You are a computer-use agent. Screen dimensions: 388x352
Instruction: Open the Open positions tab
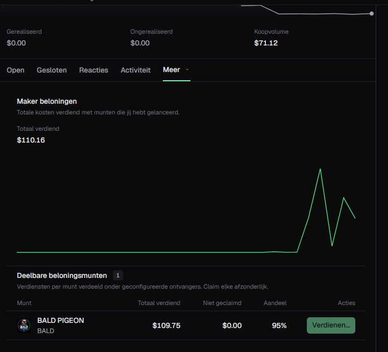click(x=15, y=70)
